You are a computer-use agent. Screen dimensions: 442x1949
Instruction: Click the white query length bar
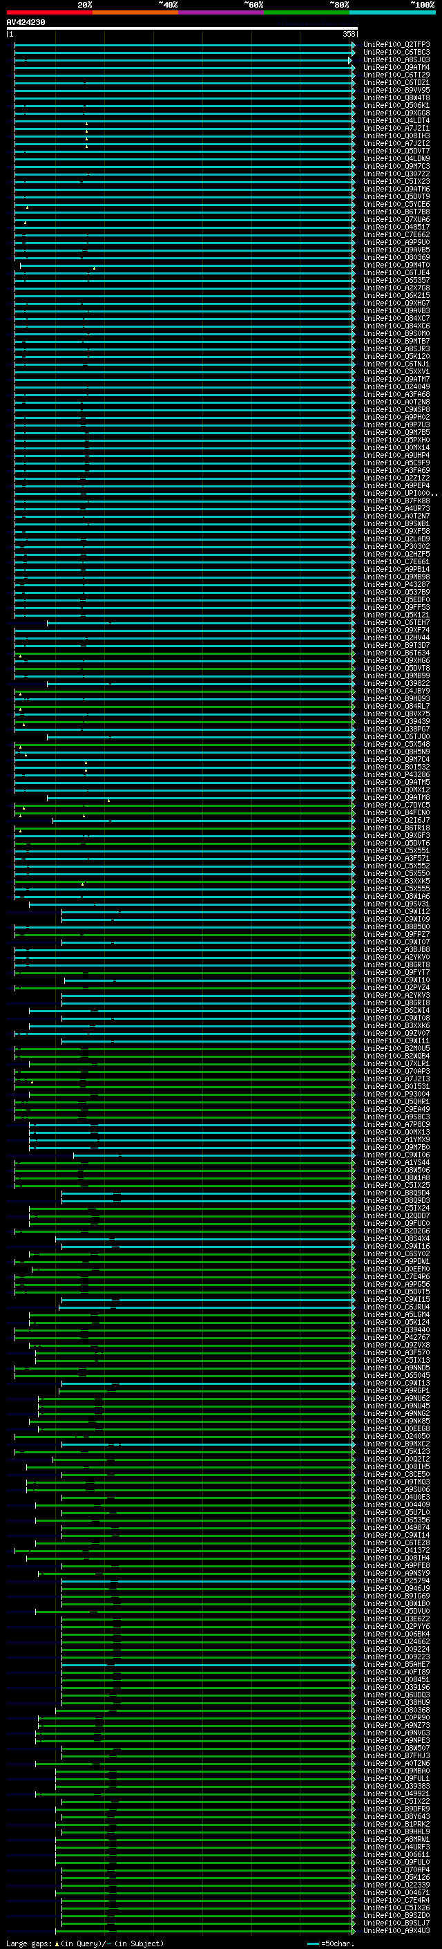tap(182, 28)
